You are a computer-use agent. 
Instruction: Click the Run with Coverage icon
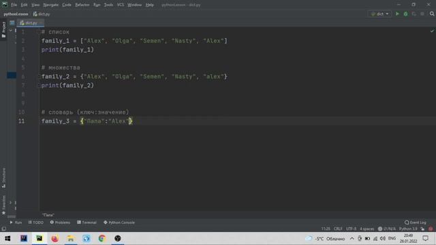click(414, 14)
